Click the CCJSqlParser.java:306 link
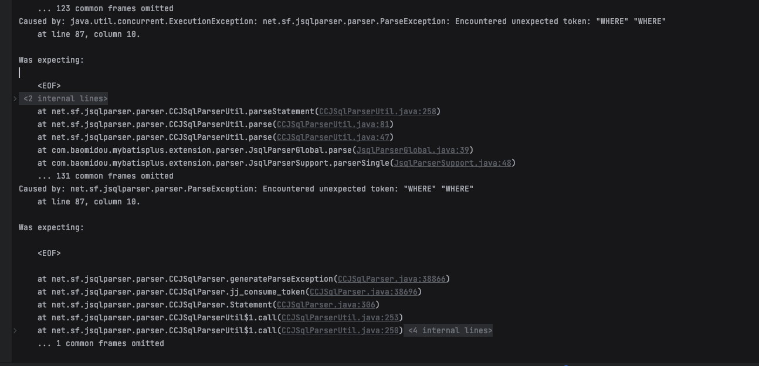This screenshot has height=366, width=759. tap(326, 305)
